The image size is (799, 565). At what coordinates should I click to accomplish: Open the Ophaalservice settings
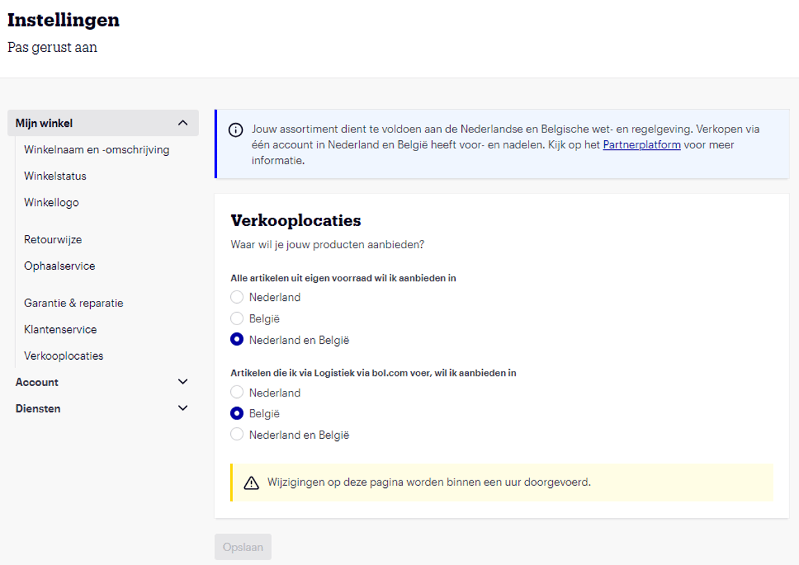click(x=60, y=266)
